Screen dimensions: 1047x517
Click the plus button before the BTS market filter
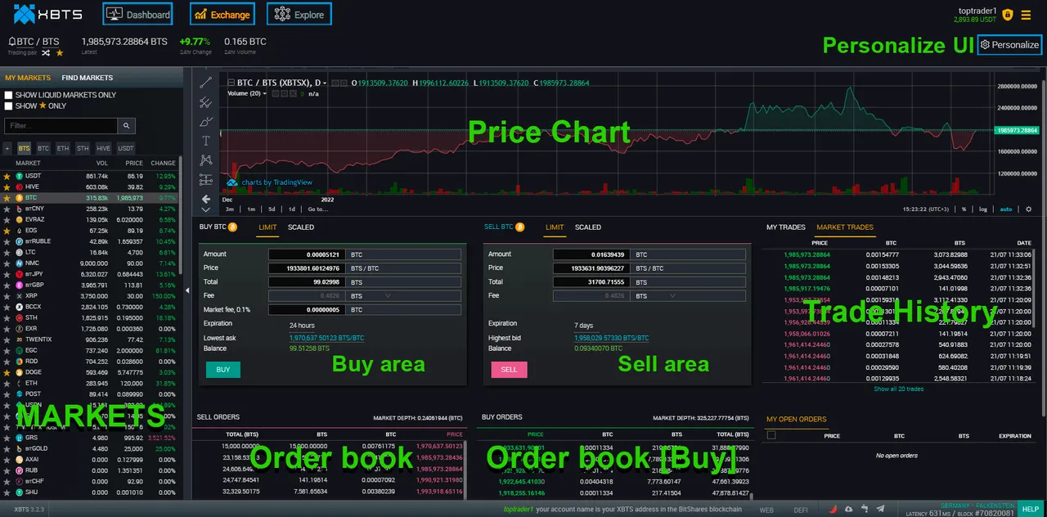point(7,148)
